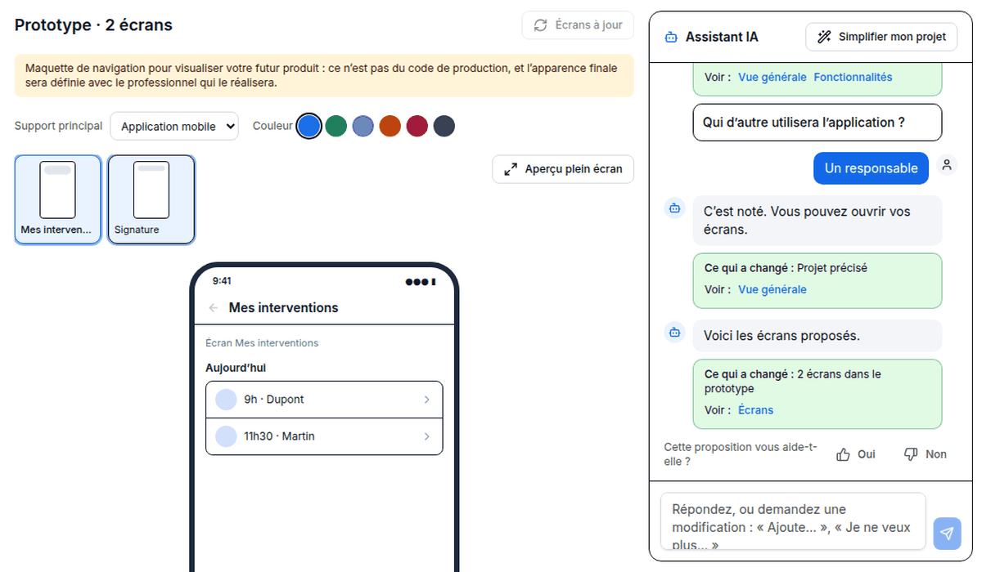Image resolution: width=982 pixels, height=572 pixels.
Task: Click the bot avatar beside C'est noté message
Action: 674,208
